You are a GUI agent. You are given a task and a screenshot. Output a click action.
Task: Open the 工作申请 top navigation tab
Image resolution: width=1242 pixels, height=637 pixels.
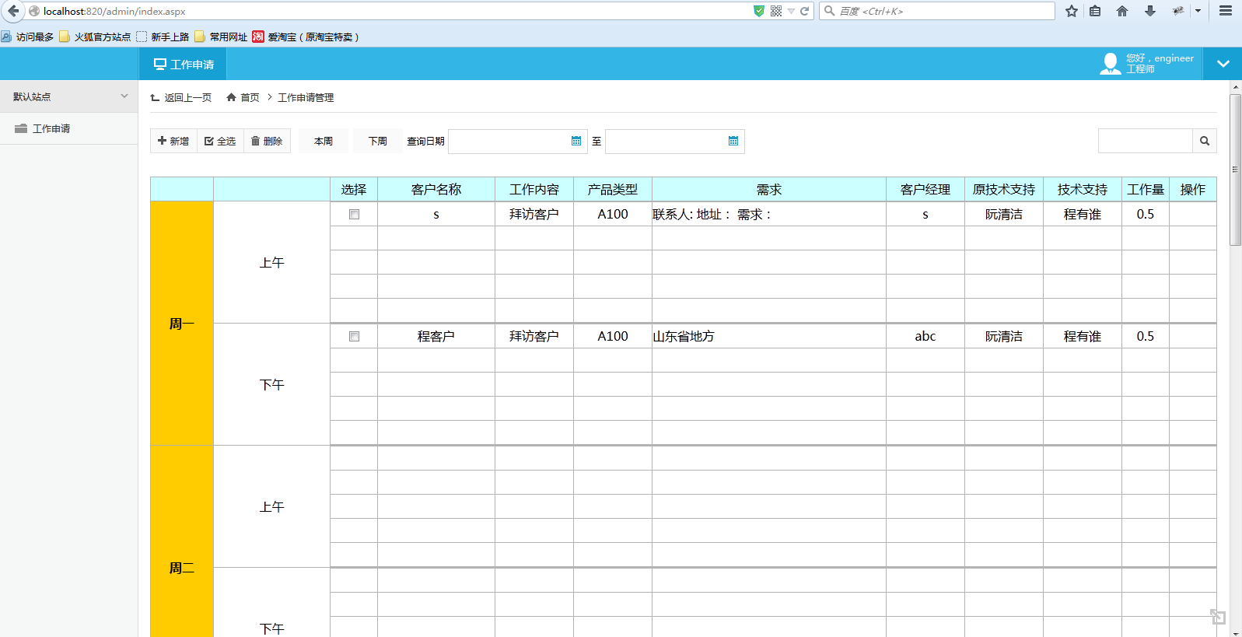click(x=184, y=64)
